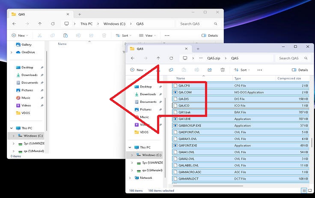315x198 pixels.
Task: Click Search QA5 field in rear window
Action: (x=199, y=24)
